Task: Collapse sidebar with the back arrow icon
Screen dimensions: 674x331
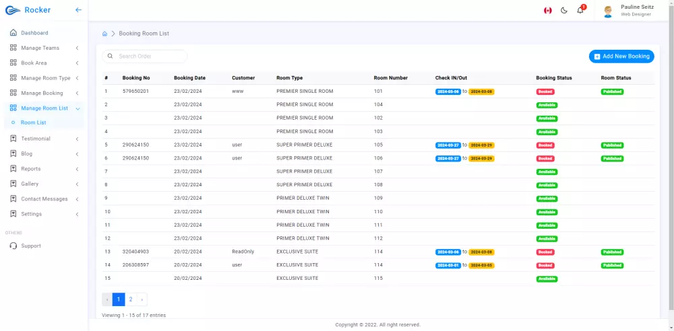Action: pos(78,10)
